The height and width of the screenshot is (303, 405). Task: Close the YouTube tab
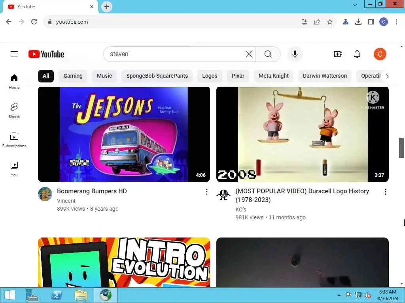[92, 7]
